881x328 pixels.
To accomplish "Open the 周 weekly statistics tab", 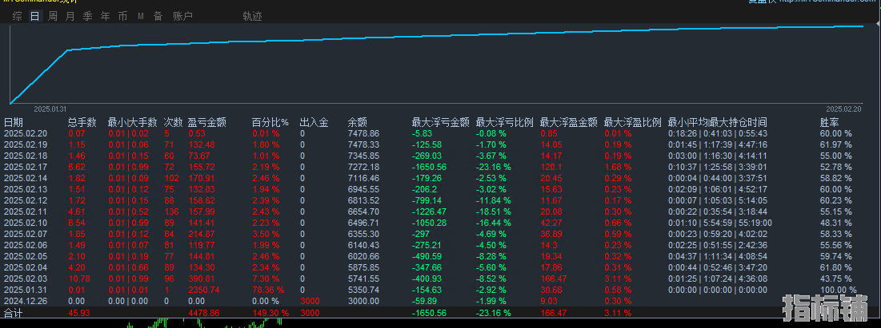I will coord(53,16).
